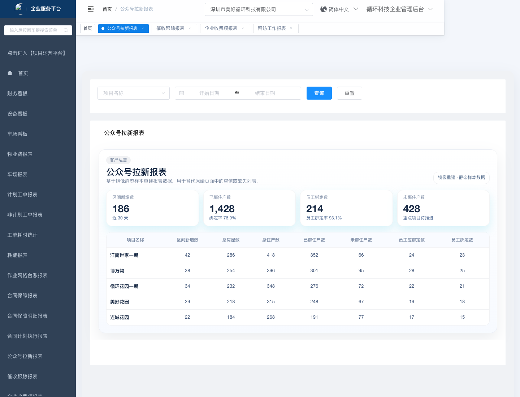The height and width of the screenshot is (397, 520).
Task: Open the 循环科技企业管理后台 user menu
Action: [x=399, y=9]
